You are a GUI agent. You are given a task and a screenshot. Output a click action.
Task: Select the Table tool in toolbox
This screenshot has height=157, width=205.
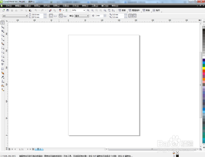pos(2,69)
